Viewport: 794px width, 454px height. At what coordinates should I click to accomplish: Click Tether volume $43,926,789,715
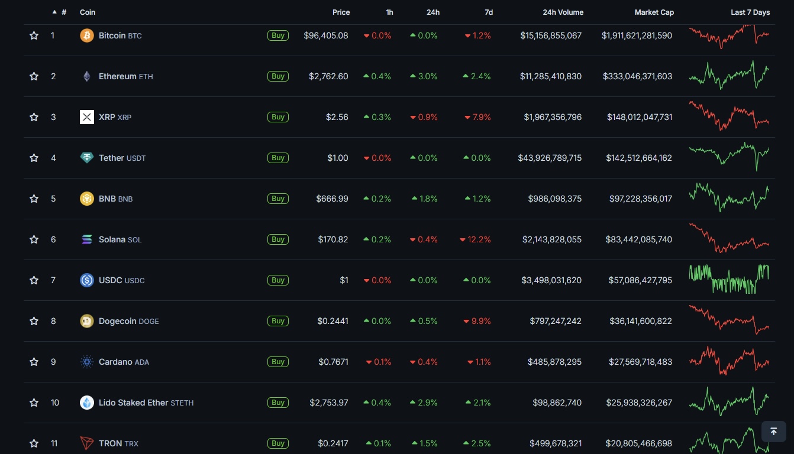click(550, 158)
